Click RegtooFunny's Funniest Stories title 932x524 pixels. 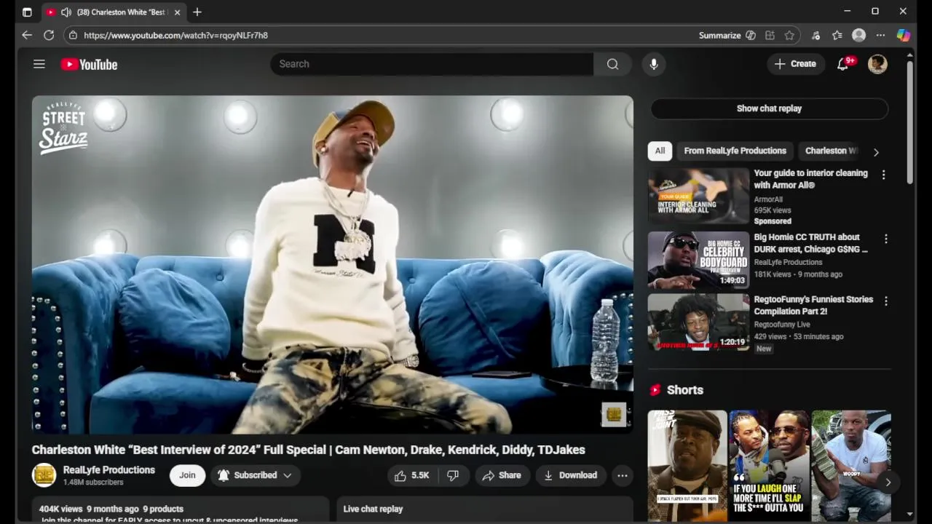click(813, 305)
